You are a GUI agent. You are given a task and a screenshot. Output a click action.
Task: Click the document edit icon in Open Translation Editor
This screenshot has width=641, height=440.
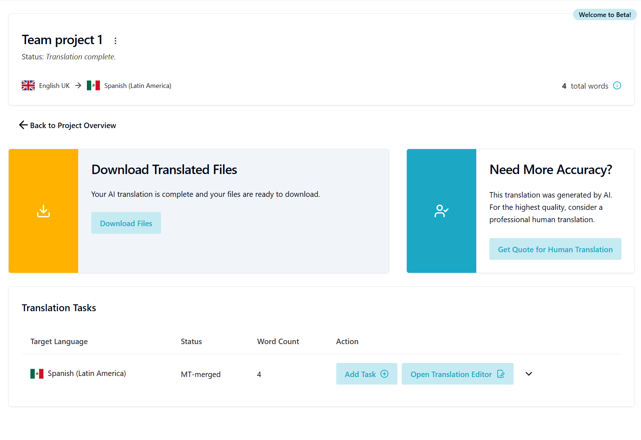pos(501,374)
